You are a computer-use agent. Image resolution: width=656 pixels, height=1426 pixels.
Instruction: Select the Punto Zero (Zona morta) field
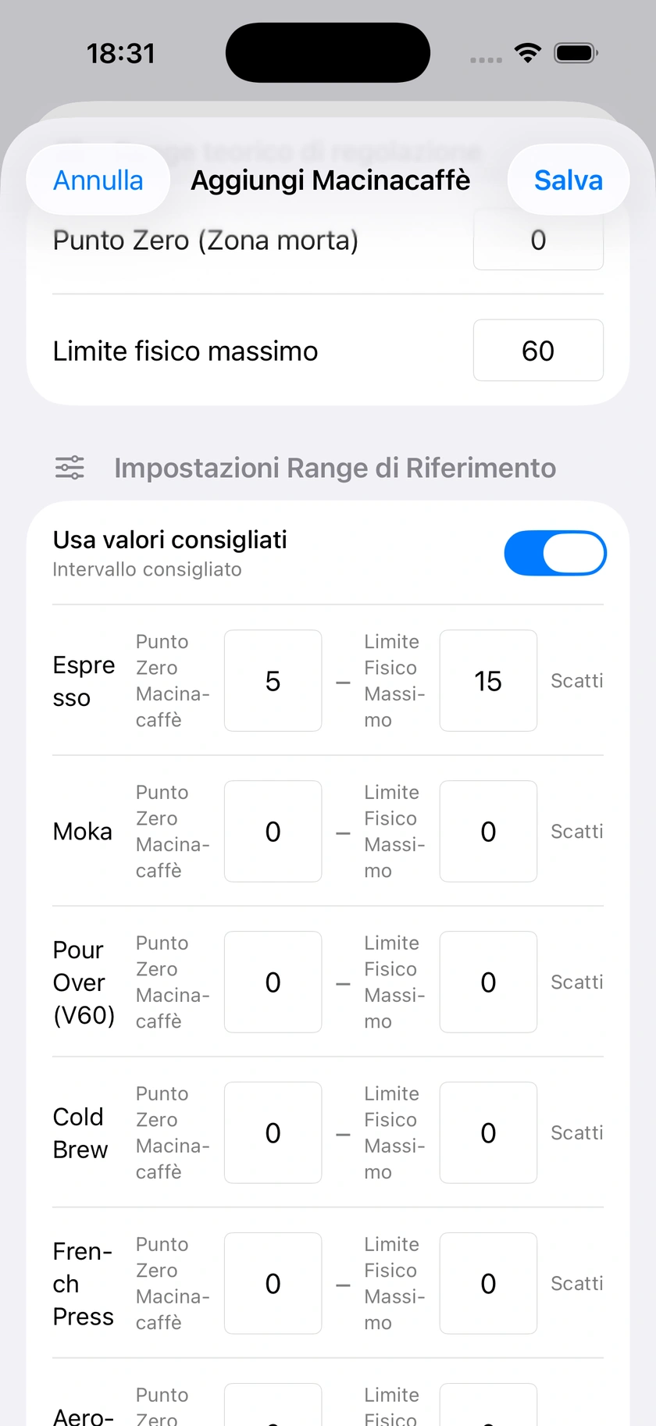(x=538, y=241)
